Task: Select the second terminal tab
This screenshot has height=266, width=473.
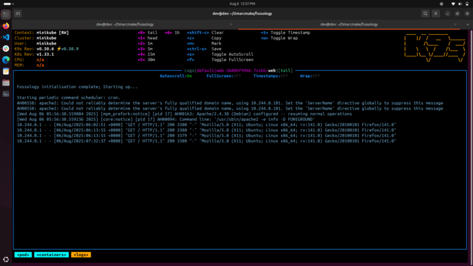Action: [x=349, y=24]
